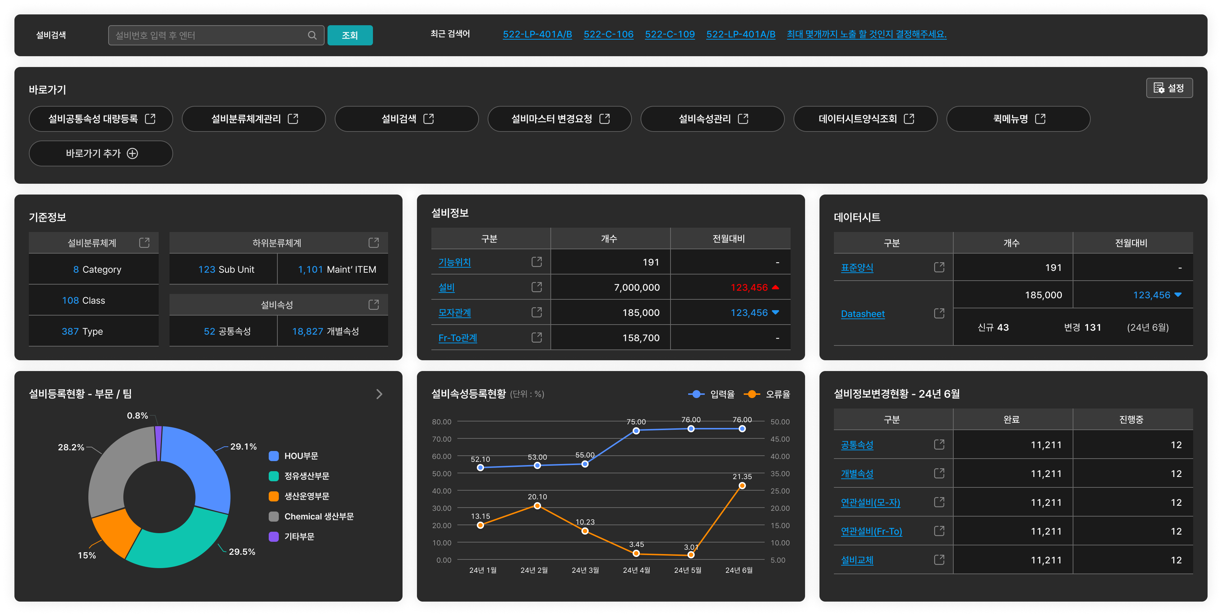Expand 설비등록현황 with the right chevron

click(379, 394)
